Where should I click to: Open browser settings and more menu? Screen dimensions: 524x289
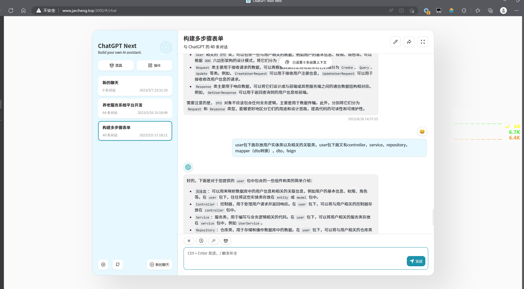point(517,11)
